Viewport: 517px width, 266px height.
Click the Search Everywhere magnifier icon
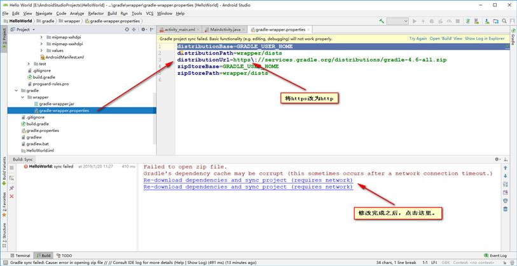(x=504, y=21)
